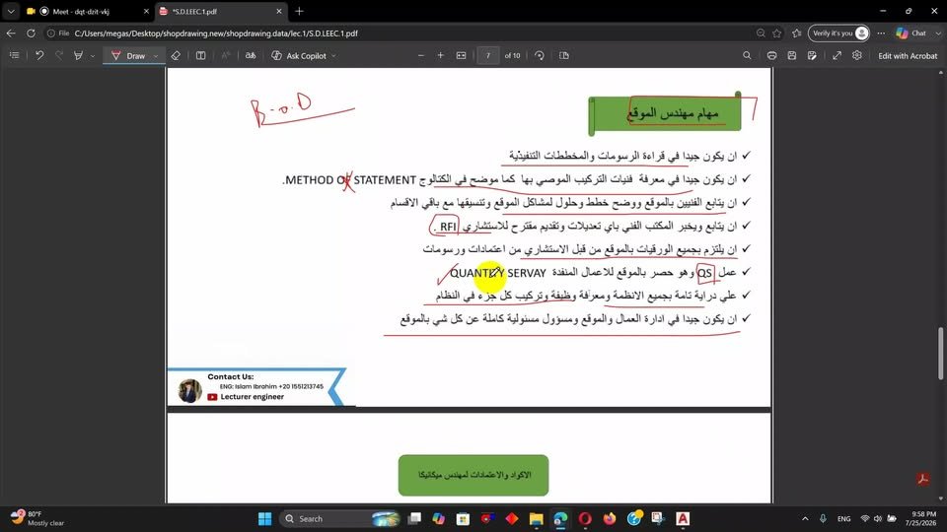
Task: Open the Favorites list icon
Action: pos(797,33)
